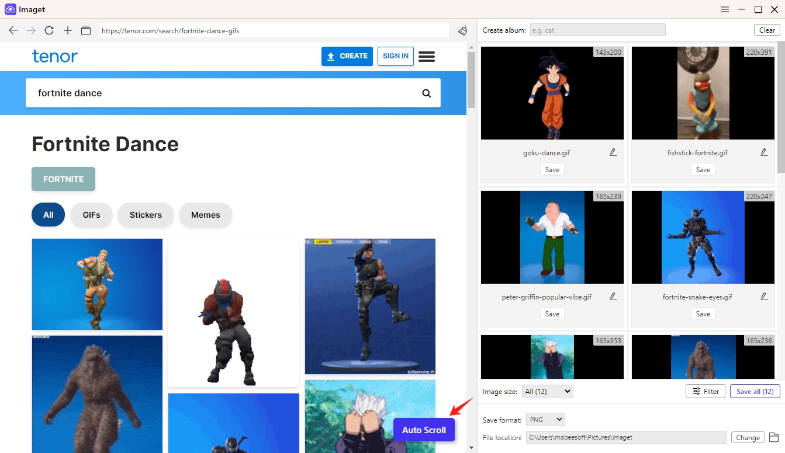Select the All filter tab
The image size is (785, 453).
click(x=49, y=215)
